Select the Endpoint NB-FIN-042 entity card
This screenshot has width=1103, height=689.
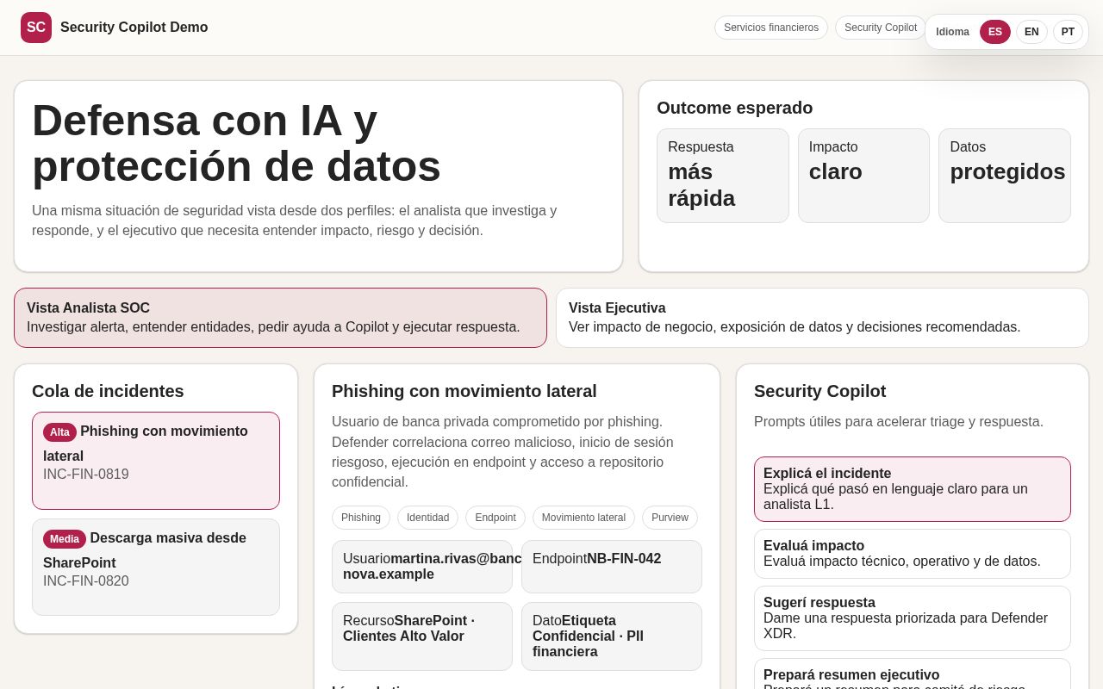coord(612,567)
